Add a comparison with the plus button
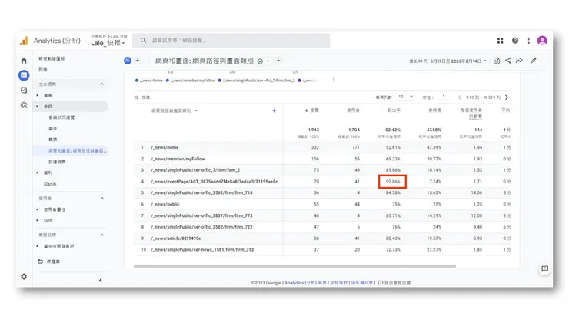The width and height of the screenshot is (569, 319). pyautogui.click(x=138, y=61)
